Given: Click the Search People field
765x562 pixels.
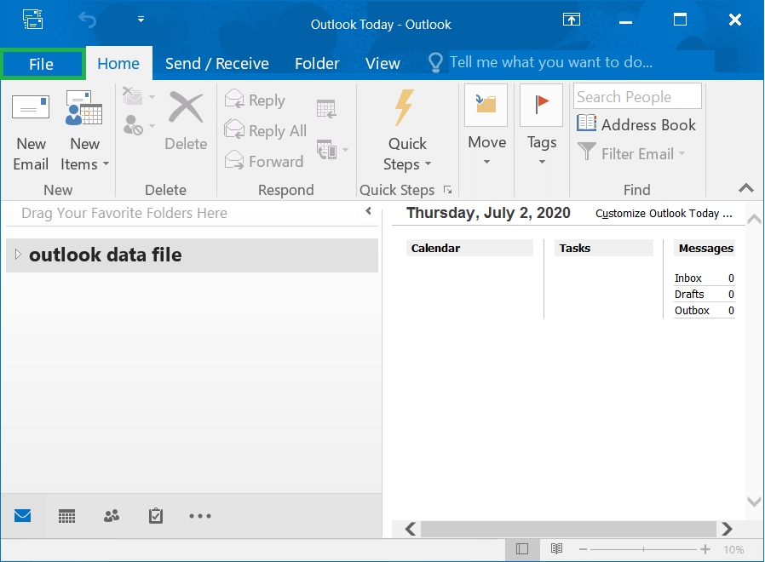Looking at the screenshot, I should click(x=638, y=96).
